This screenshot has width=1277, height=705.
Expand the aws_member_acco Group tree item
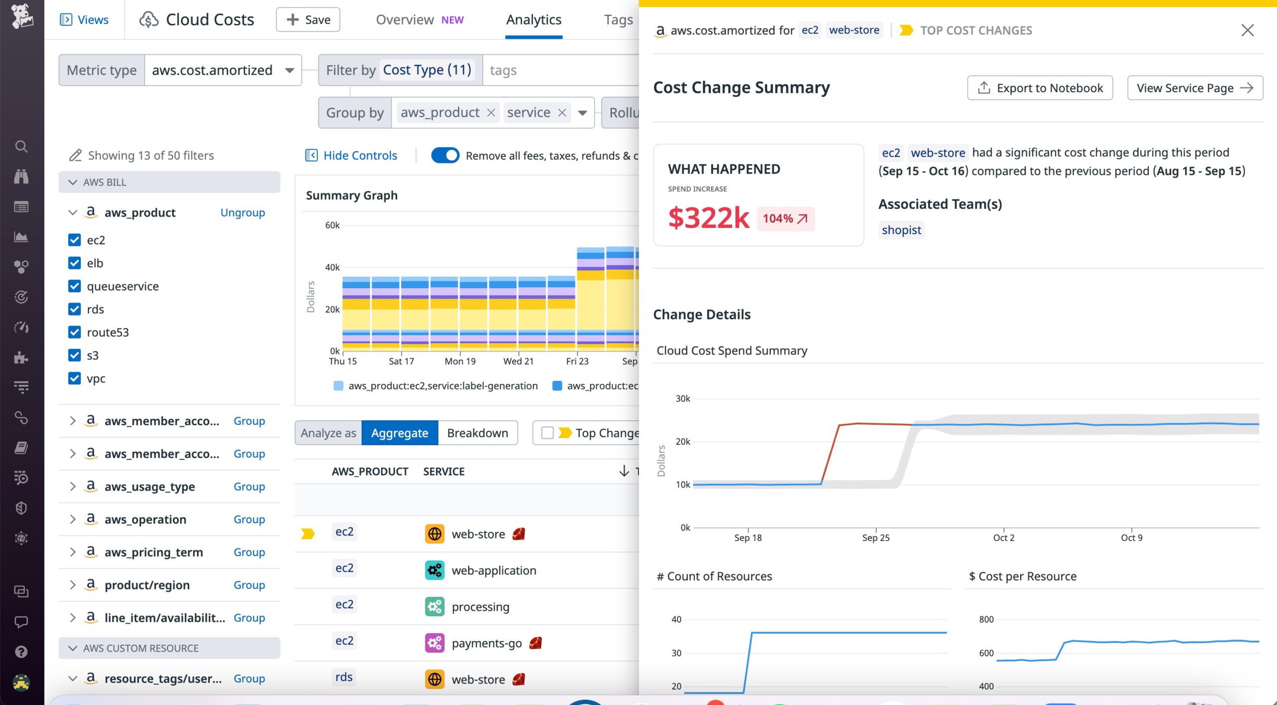point(72,420)
